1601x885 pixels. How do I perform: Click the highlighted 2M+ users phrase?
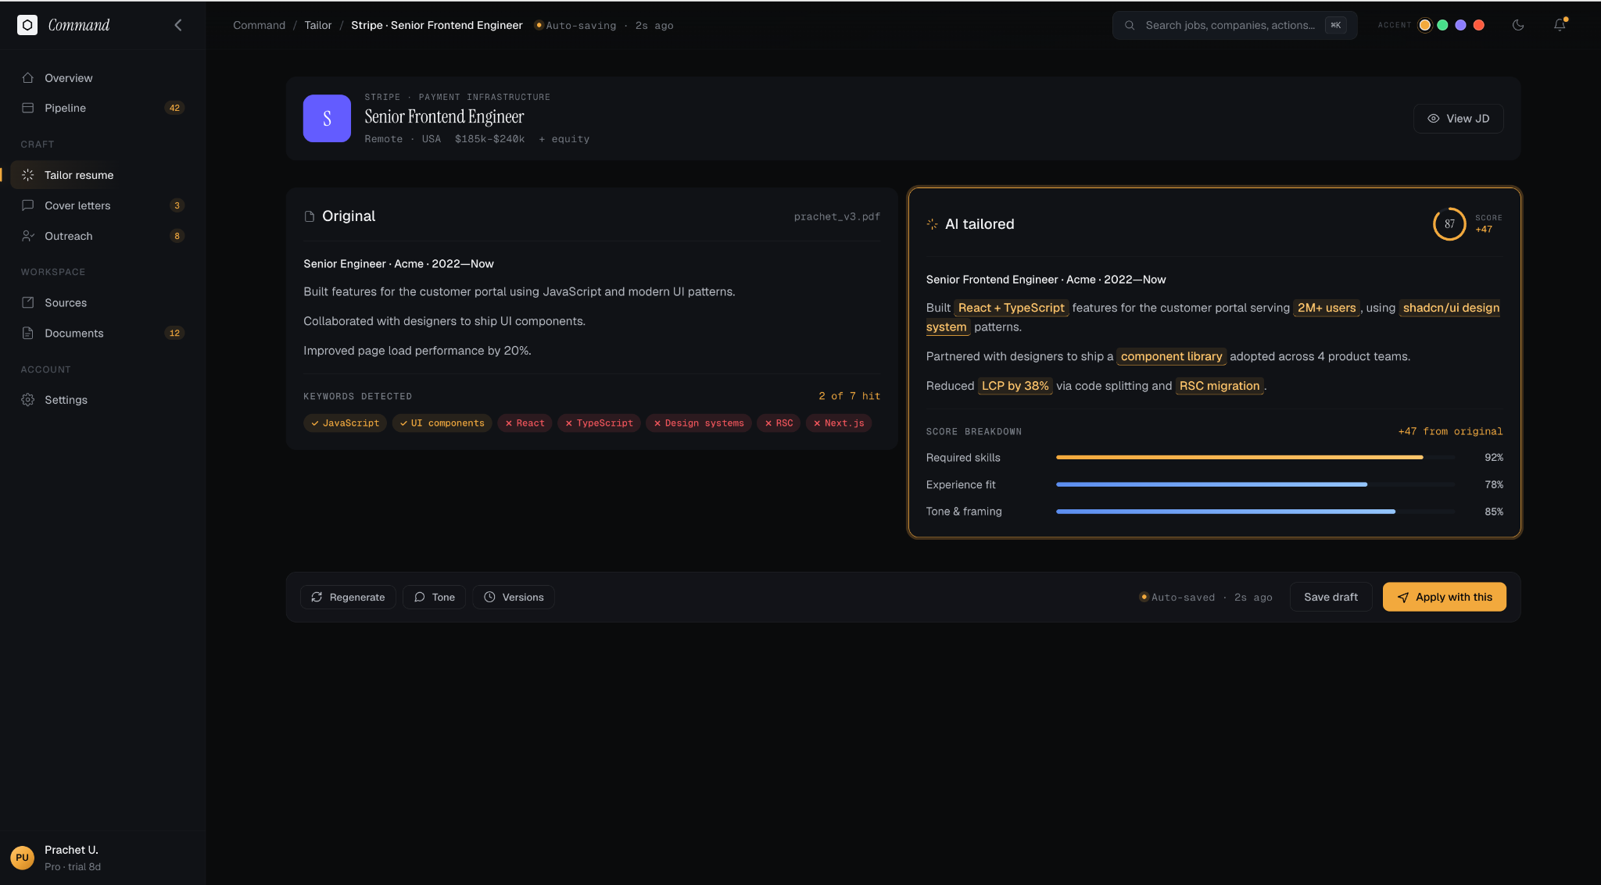[x=1327, y=308]
